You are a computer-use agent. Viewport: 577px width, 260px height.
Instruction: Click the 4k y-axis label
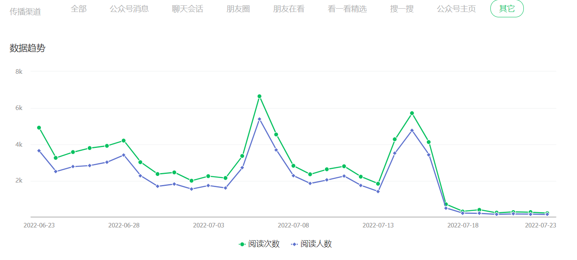pos(19,145)
